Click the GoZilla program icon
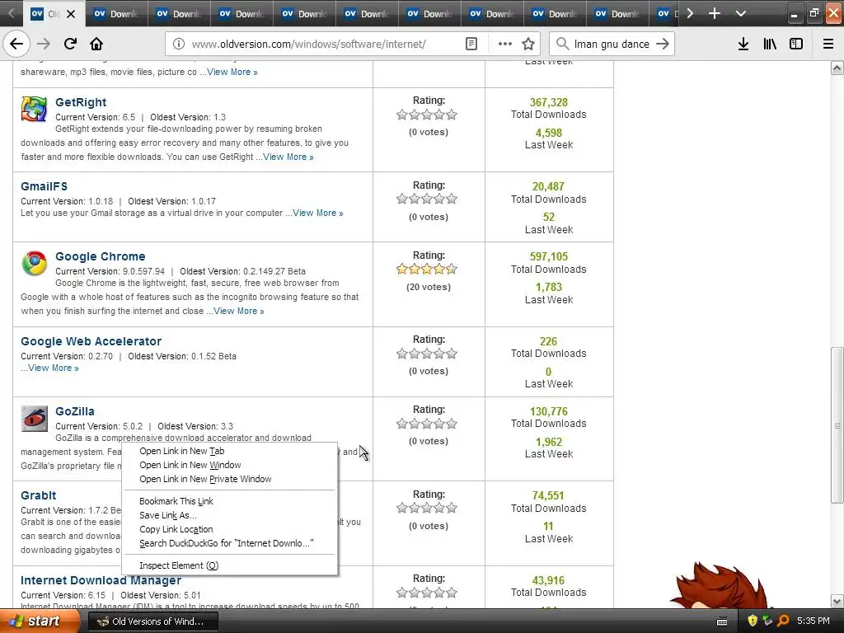This screenshot has height=633, width=844. (x=35, y=418)
